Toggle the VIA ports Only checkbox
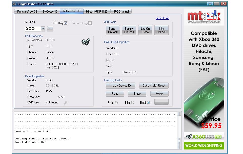Screen dimensions: 243x154 click(x=90, y=23)
